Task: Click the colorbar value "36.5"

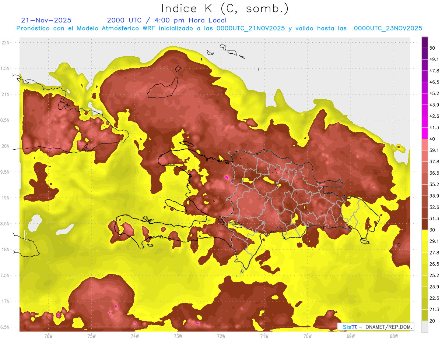Action: pos(434,173)
